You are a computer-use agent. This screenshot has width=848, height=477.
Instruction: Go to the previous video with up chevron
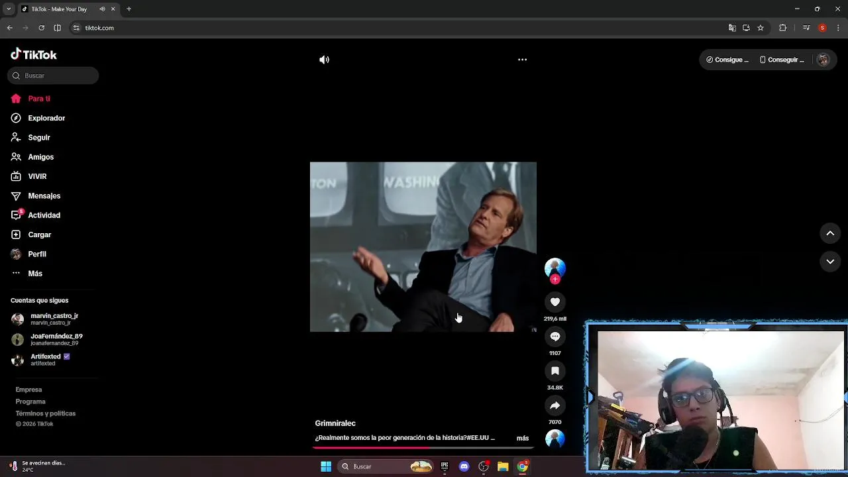(830, 233)
